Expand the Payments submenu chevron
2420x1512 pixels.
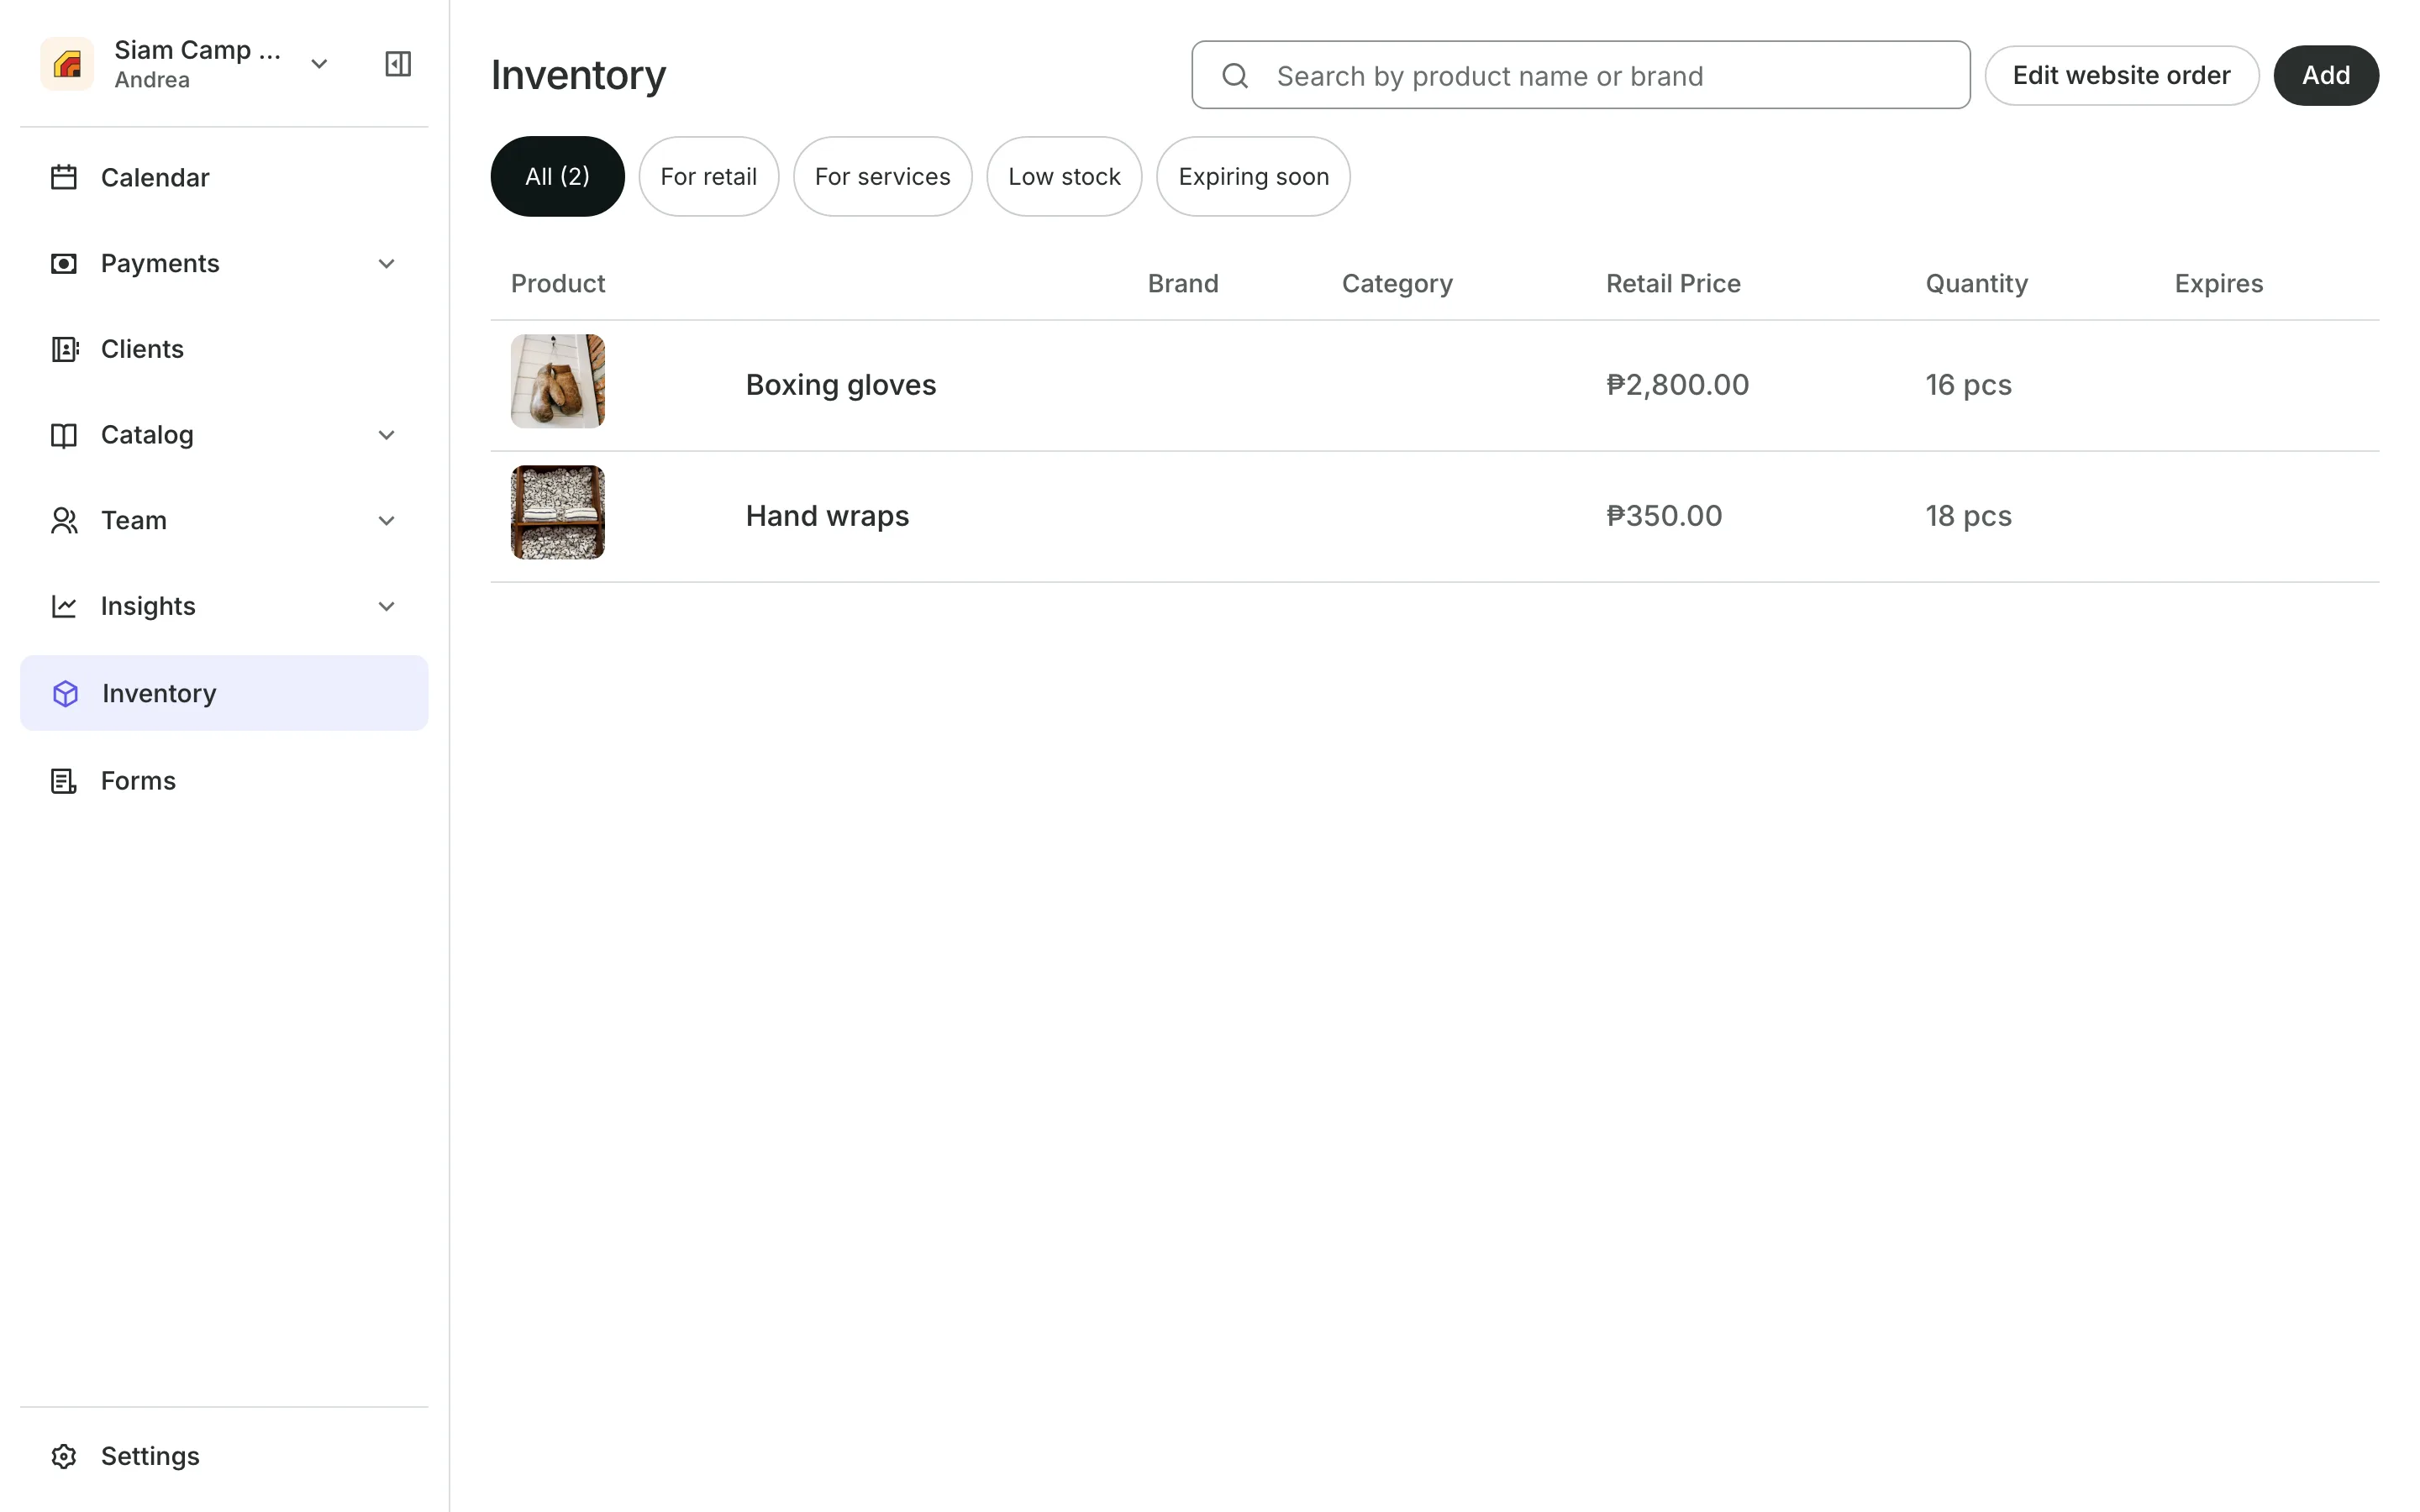pyautogui.click(x=386, y=264)
